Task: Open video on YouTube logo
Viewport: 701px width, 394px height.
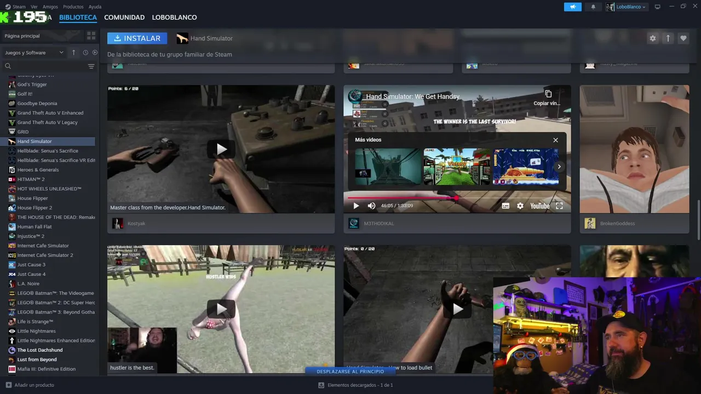Action: tap(539, 206)
